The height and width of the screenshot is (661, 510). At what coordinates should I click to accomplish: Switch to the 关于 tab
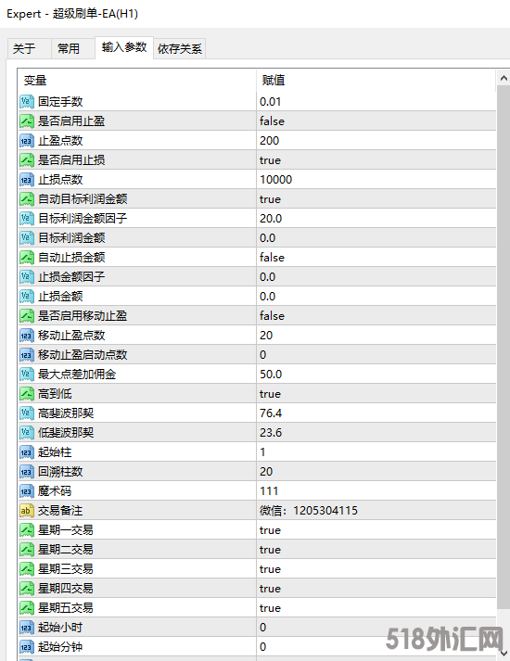[29, 48]
